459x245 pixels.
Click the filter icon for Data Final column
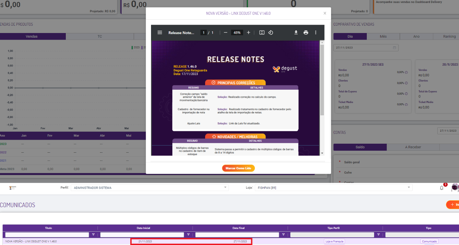point(283,235)
